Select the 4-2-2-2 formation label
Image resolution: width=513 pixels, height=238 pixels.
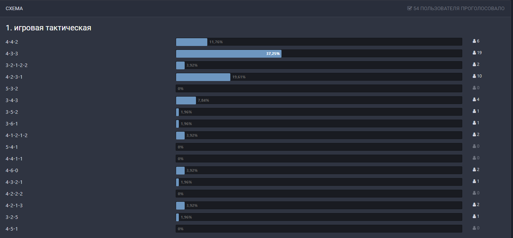click(14, 194)
